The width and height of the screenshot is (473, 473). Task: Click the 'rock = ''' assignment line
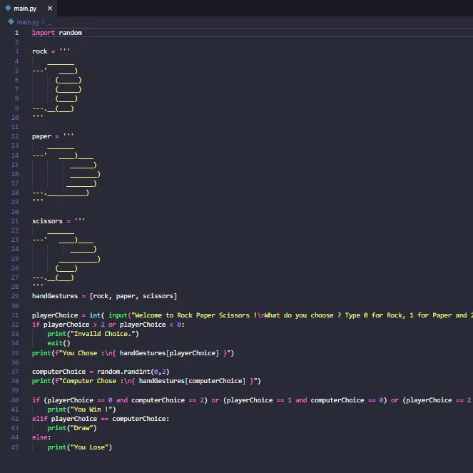51,51
